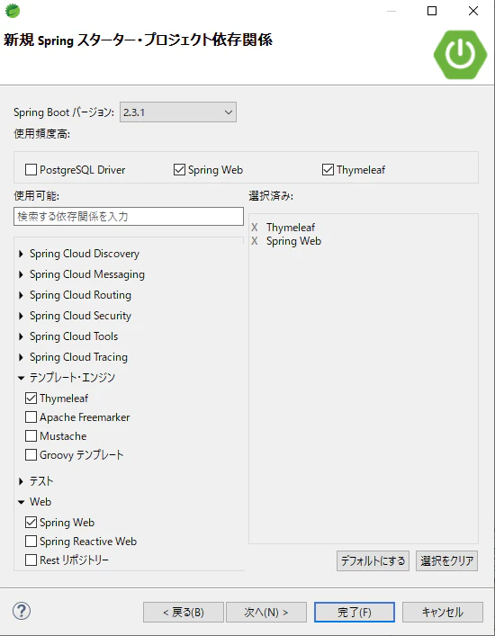
Task: Check the Apache Freemarker checkbox
Action: pos(31,417)
